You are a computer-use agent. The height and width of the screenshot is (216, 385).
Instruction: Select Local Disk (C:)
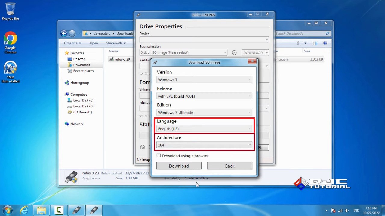coord(84,100)
